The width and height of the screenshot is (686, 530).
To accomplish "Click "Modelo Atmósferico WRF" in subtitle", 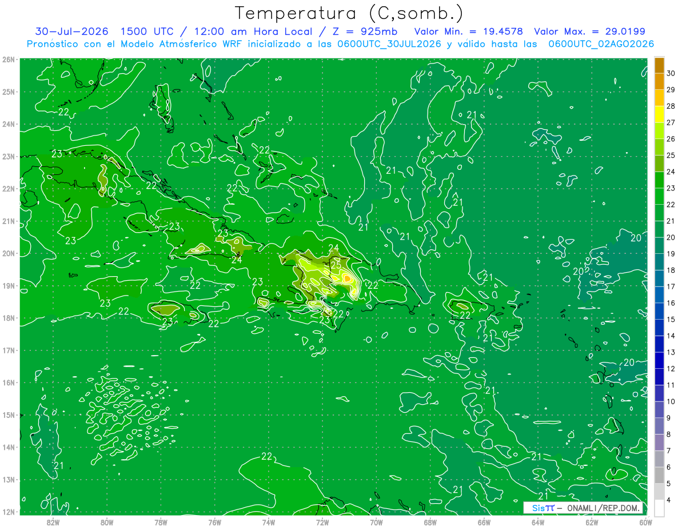I will pos(181,44).
